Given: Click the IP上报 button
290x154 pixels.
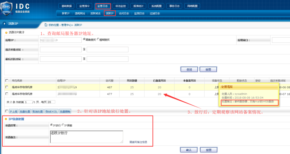Looking at the screenshot, I should pos(14,111).
